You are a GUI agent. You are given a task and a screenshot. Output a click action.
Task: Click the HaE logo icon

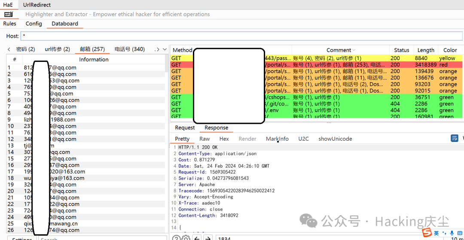click(9, 14)
